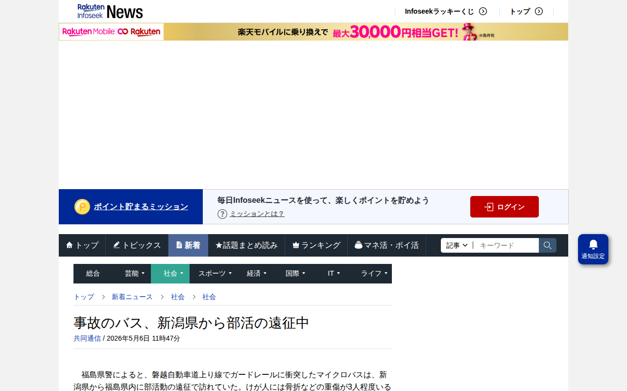
Task: Expand the 社会 category dropdown
Action: tap(170, 274)
